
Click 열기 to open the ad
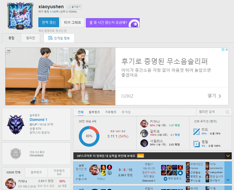(x=214, y=96)
